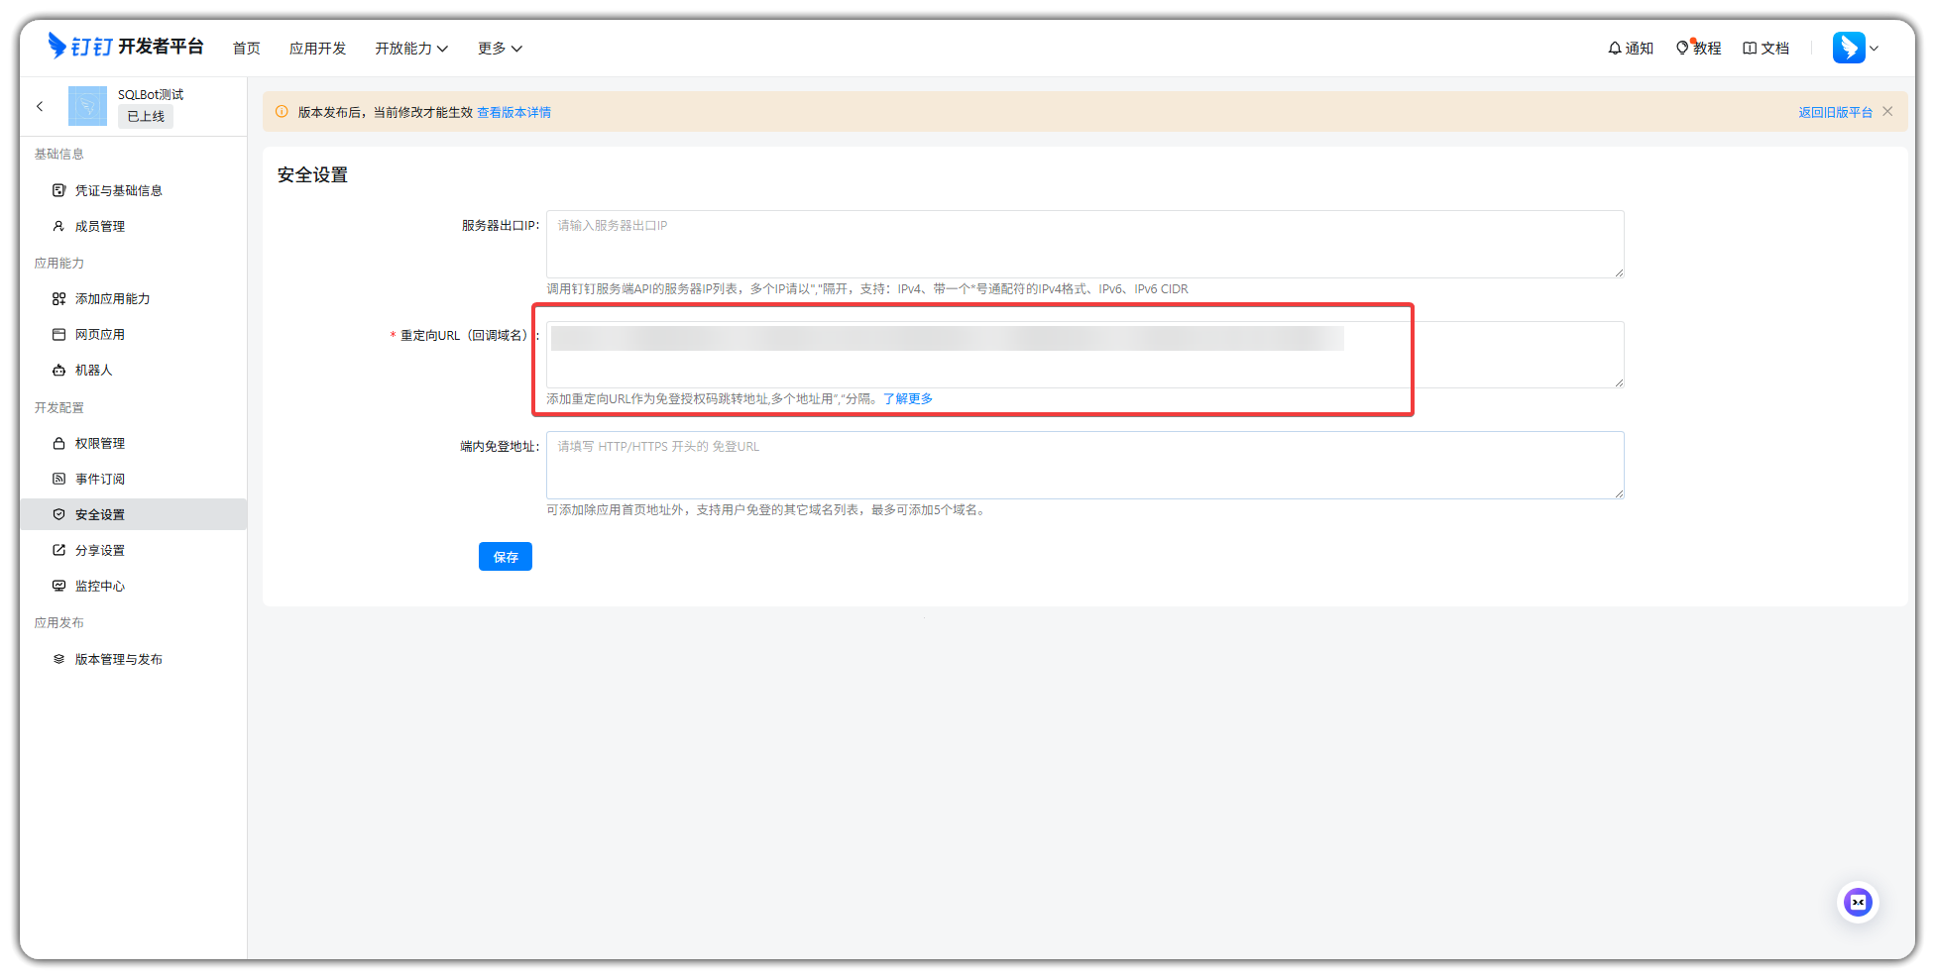Open 权限管理 in the sidebar
1935x979 pixels.
99,443
